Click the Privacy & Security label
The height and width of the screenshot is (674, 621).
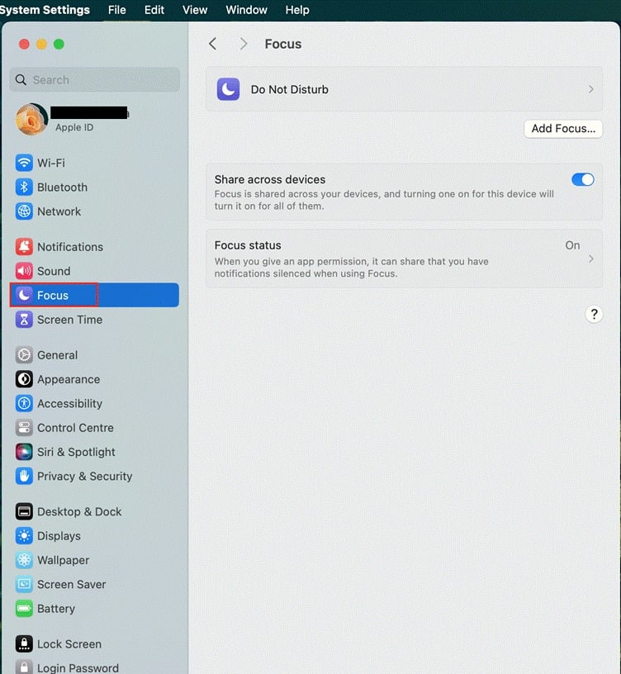coord(85,476)
